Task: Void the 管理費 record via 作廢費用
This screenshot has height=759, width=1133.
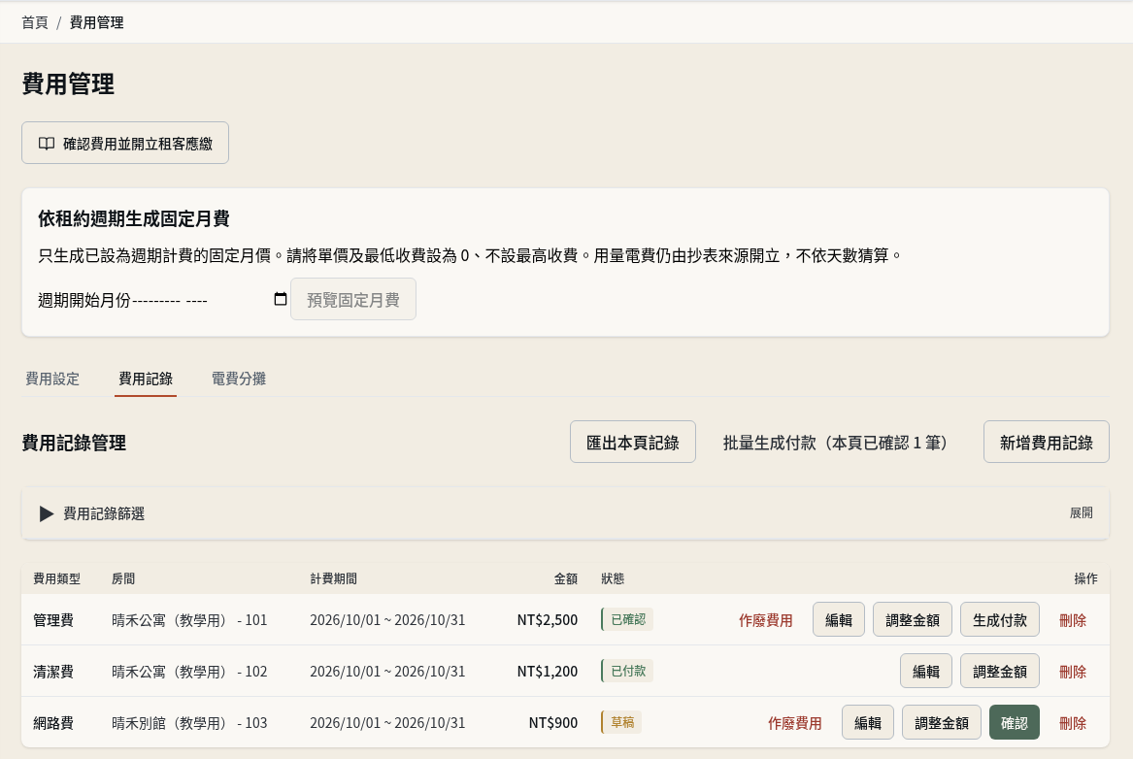Action: [766, 619]
